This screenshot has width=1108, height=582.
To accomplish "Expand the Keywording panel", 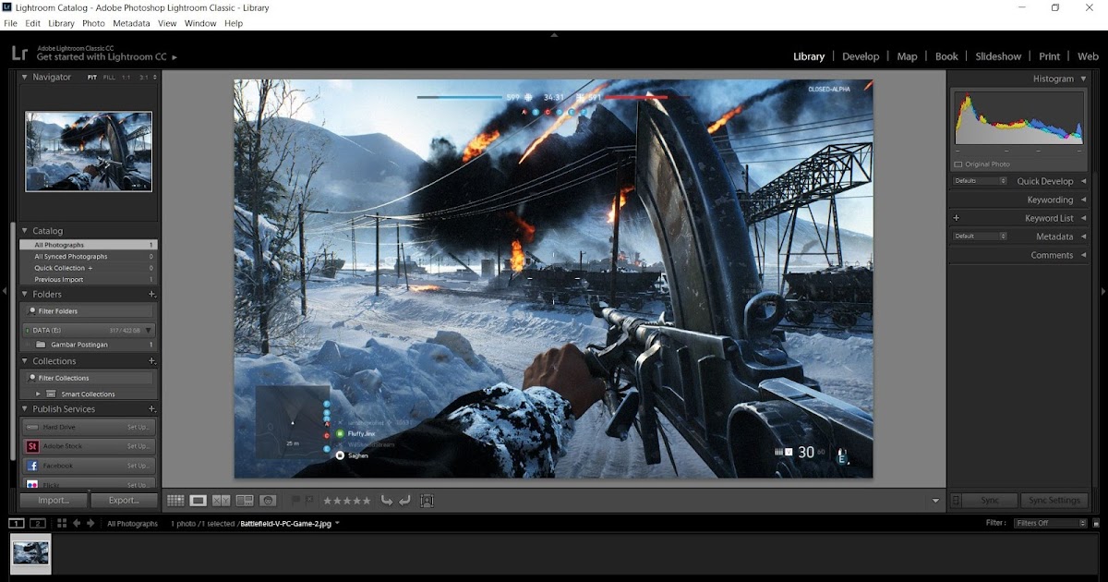I will pos(1083,200).
